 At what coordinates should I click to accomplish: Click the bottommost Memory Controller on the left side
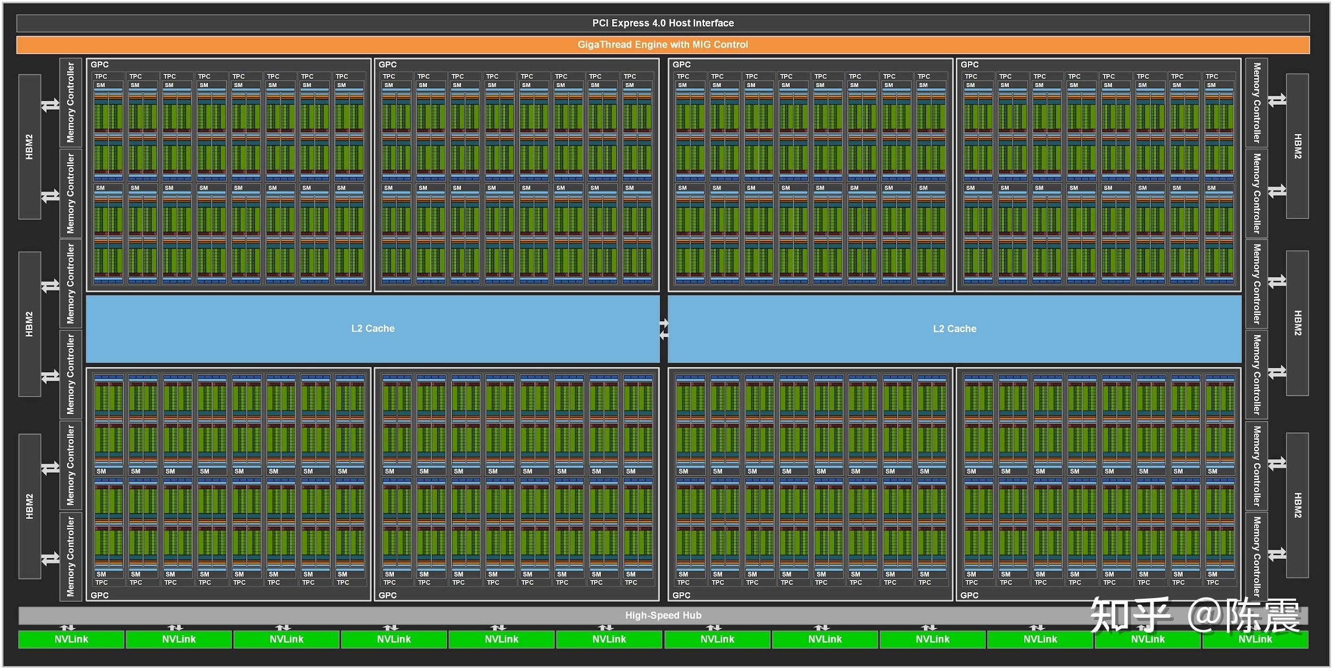coord(71,557)
